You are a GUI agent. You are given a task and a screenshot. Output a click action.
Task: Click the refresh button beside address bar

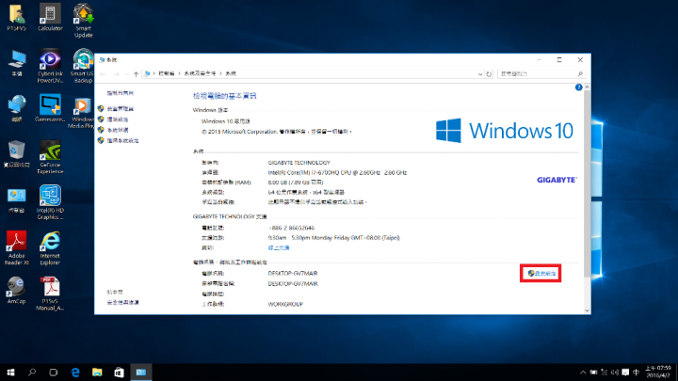click(489, 74)
